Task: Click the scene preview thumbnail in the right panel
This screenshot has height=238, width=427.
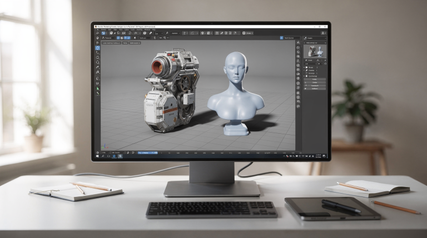Action: 315,52
